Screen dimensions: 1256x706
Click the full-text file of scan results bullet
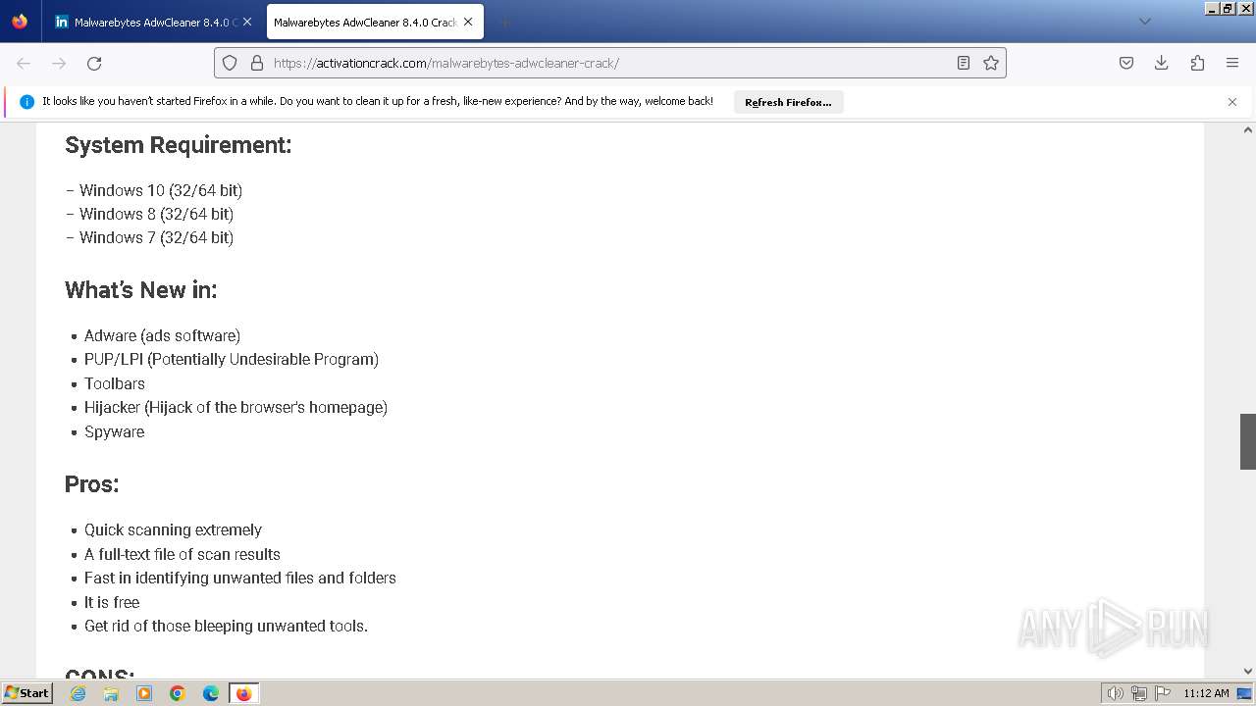(183, 554)
